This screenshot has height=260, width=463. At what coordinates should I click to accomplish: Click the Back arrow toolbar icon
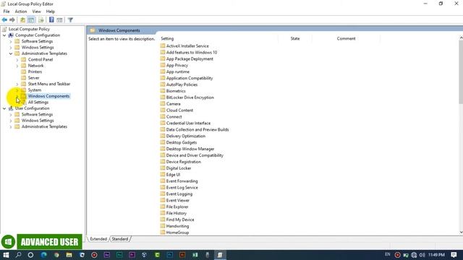coord(4,19)
